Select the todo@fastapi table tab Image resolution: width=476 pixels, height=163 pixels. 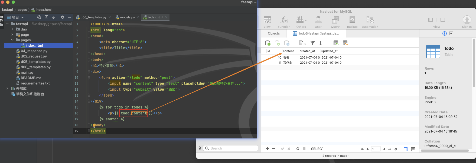(x=316, y=33)
